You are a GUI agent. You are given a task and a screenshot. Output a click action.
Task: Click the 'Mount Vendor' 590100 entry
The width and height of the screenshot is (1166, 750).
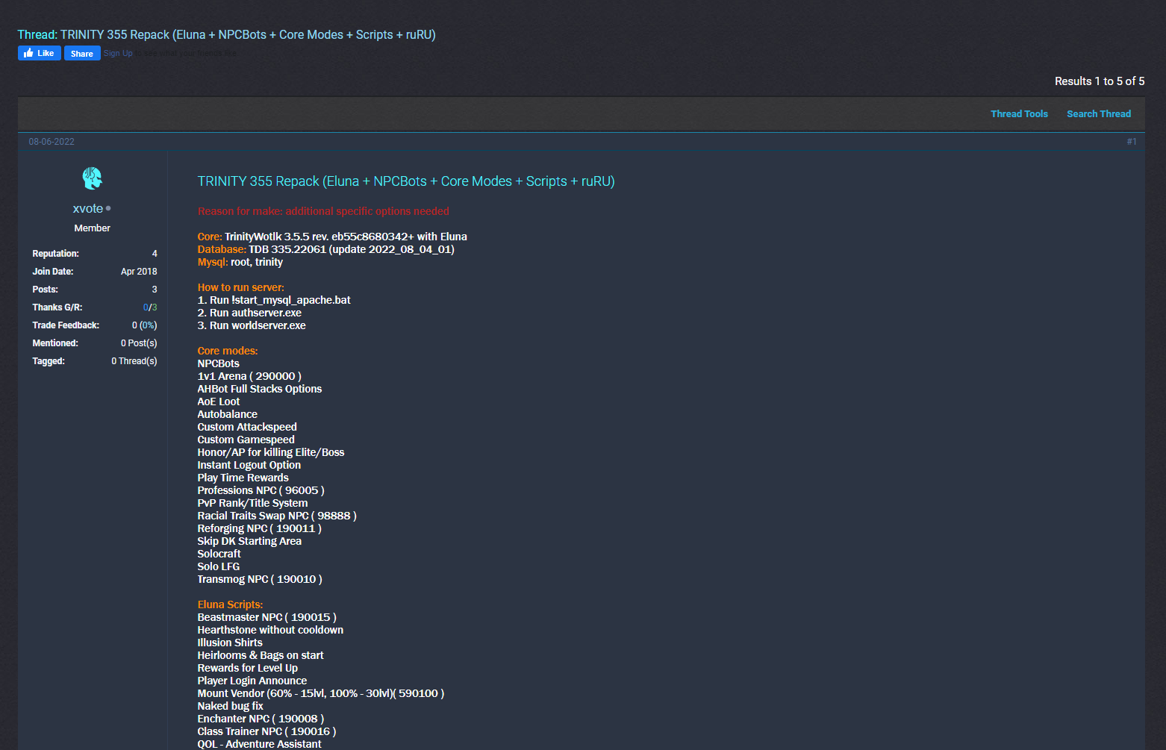(321, 693)
